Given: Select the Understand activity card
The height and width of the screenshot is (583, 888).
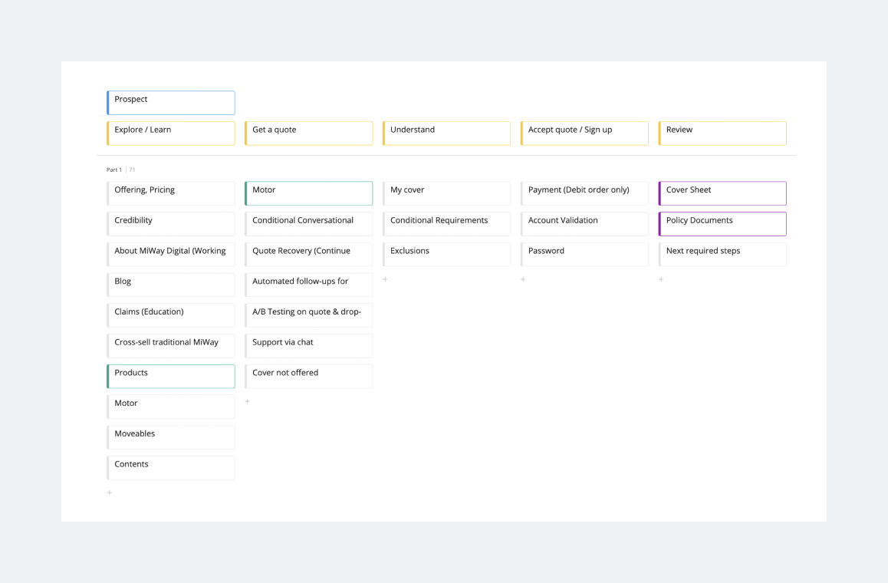Looking at the screenshot, I should (x=447, y=133).
